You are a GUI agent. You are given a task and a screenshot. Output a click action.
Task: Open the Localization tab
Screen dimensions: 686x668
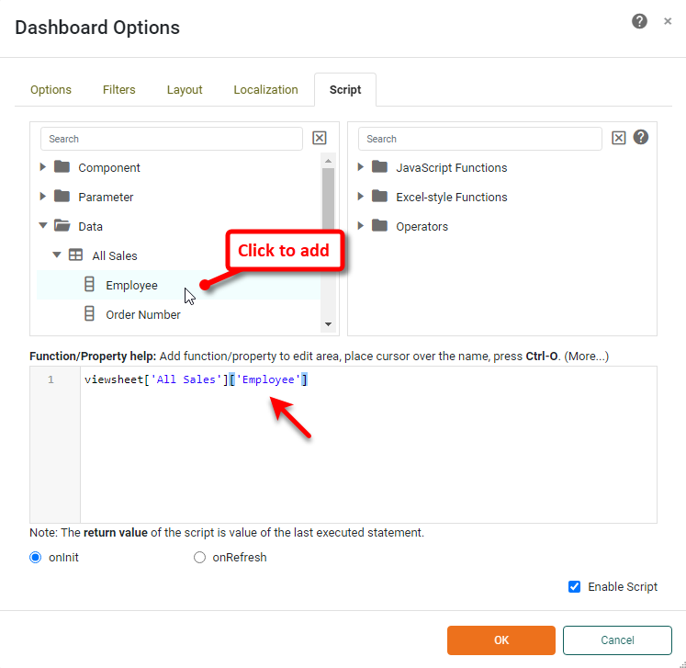coord(265,90)
